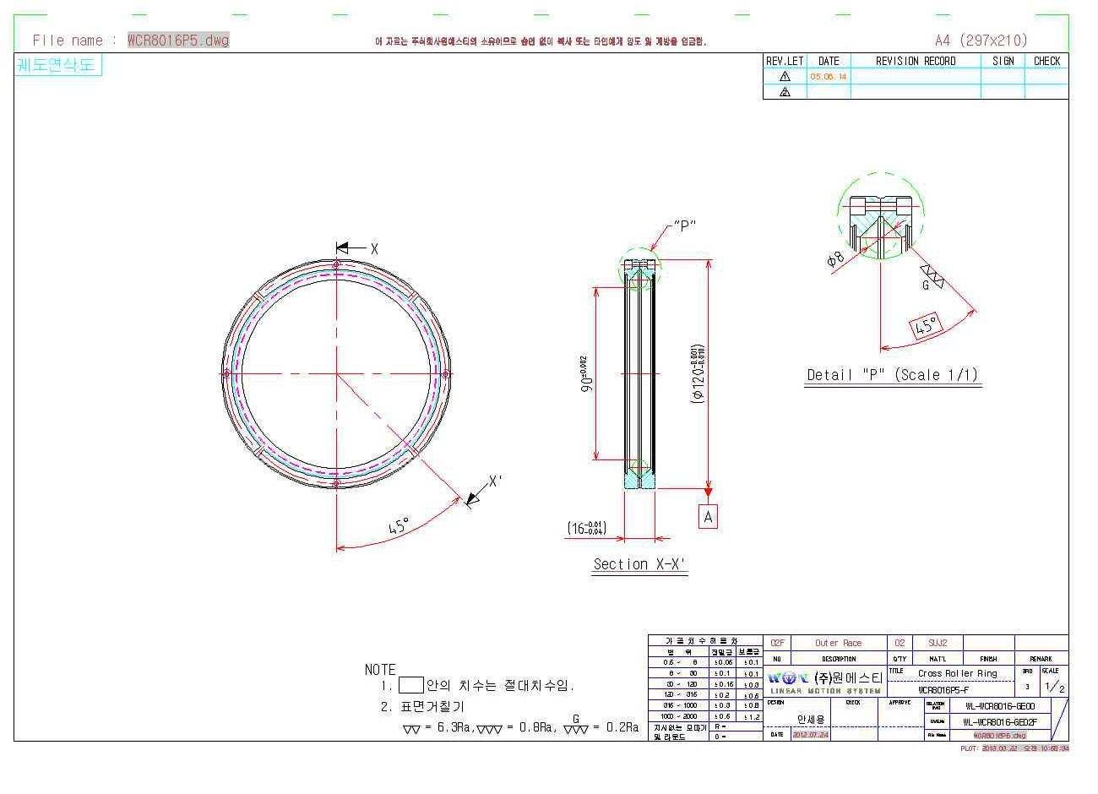Click the 316 ~ 1000 range row
This screenshot has width=1098, height=794.
680,705
